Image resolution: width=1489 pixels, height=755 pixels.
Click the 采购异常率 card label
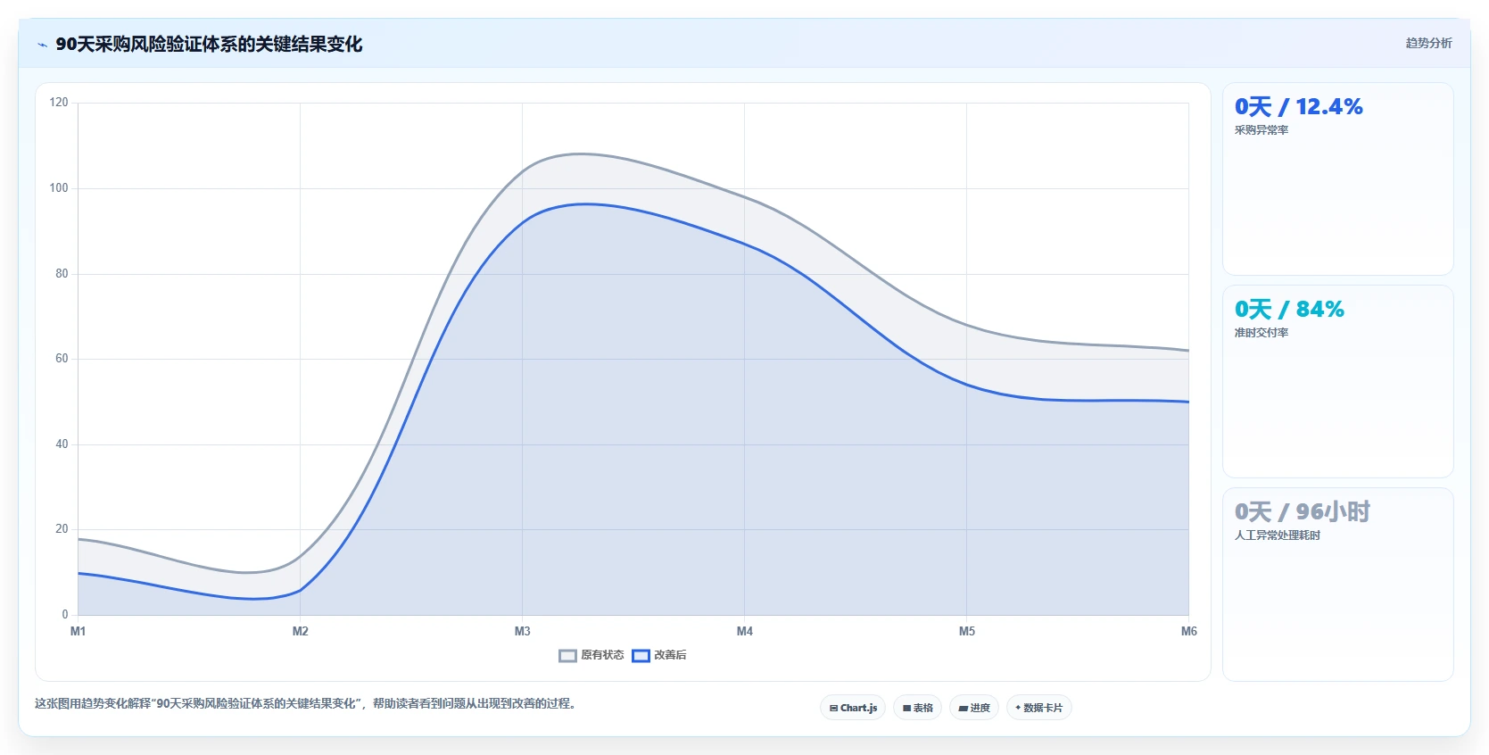point(1261,130)
